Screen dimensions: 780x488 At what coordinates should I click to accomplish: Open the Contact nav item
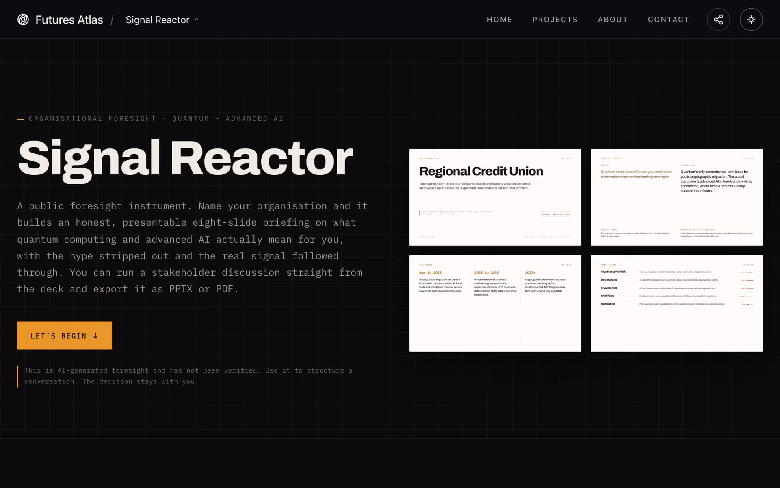point(668,20)
